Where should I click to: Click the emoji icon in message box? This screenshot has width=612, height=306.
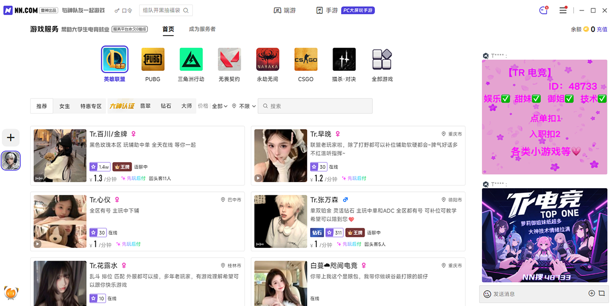pyautogui.click(x=488, y=294)
